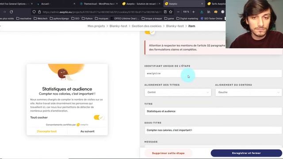Click Enregistrer et fermer button
Viewport: 283px width, 159px height.
[x=246, y=153]
